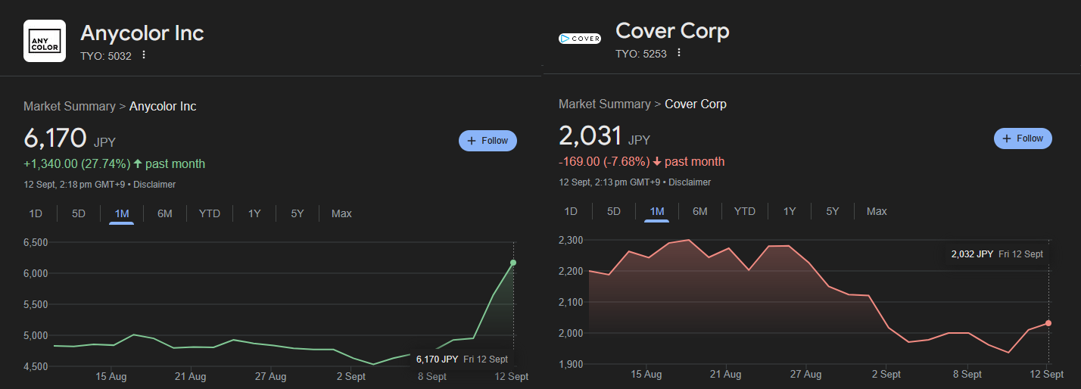Show 5Y view for Cover Corp chart
This screenshot has width=1081, height=389.
coord(833,211)
